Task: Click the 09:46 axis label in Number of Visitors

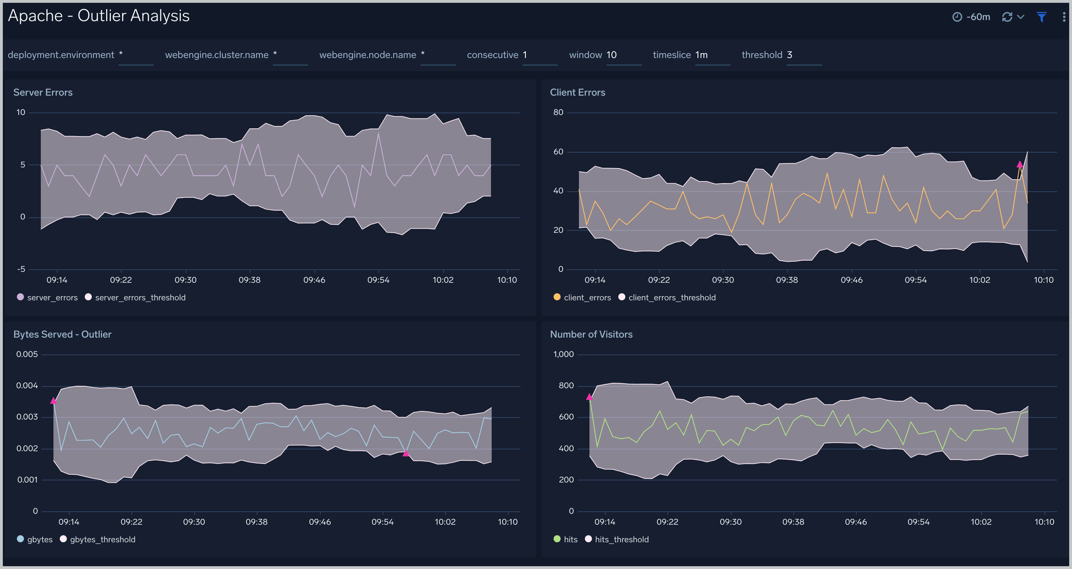Action: 856,522
